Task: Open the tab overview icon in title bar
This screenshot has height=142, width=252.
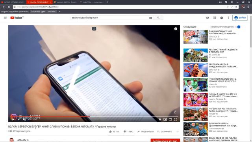Action: coord(226,2)
